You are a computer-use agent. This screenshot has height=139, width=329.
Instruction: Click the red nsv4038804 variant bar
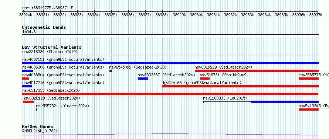click(25, 79)
